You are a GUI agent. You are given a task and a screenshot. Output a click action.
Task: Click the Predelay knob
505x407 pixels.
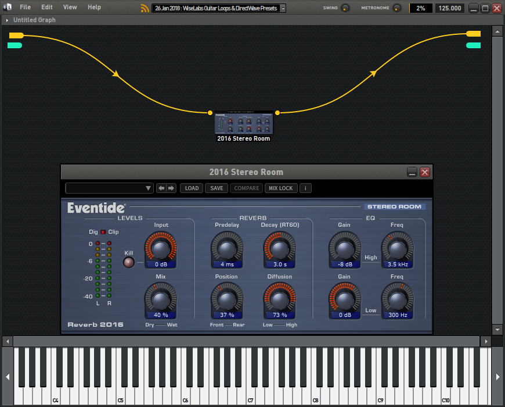point(227,248)
